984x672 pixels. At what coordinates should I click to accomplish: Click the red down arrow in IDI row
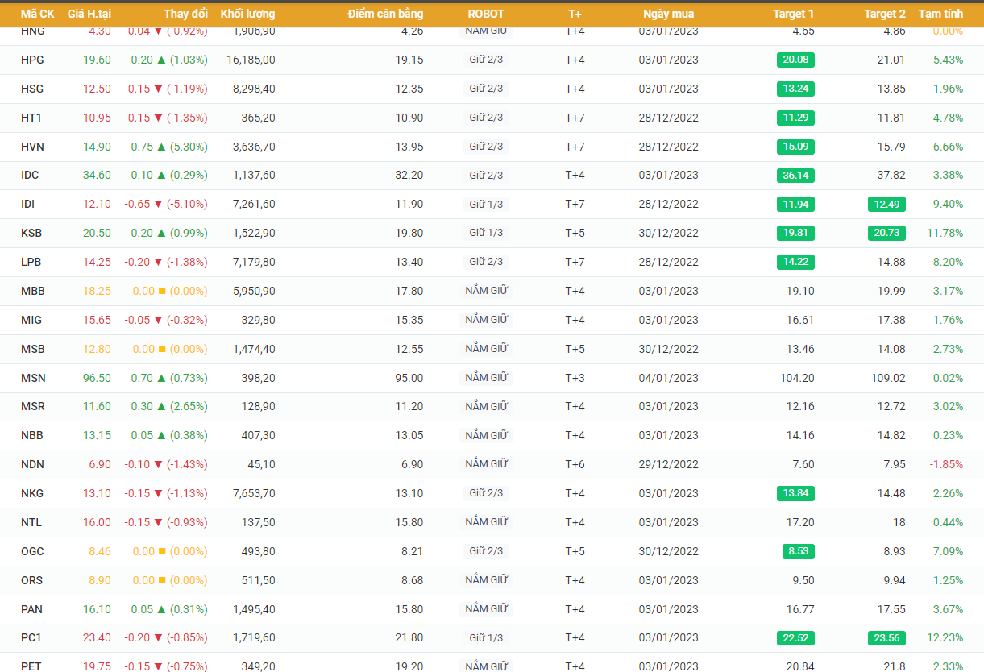coord(159,205)
